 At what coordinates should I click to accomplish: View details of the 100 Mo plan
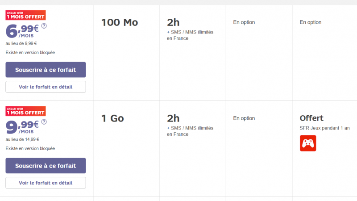tap(46, 87)
